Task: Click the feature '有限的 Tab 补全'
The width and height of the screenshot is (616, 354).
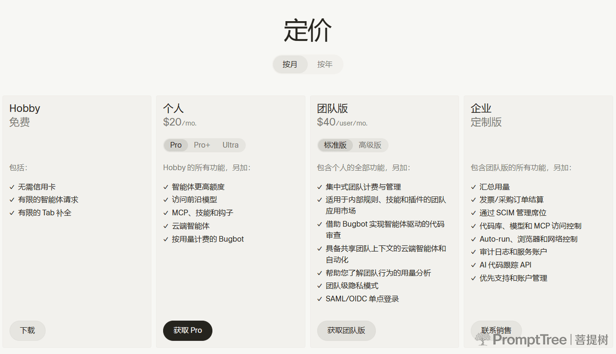Action: 45,212
